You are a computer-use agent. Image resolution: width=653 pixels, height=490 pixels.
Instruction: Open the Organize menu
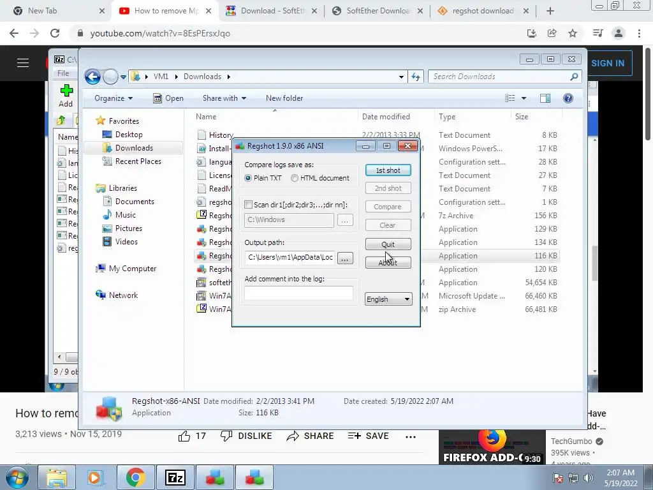pyautogui.click(x=114, y=98)
